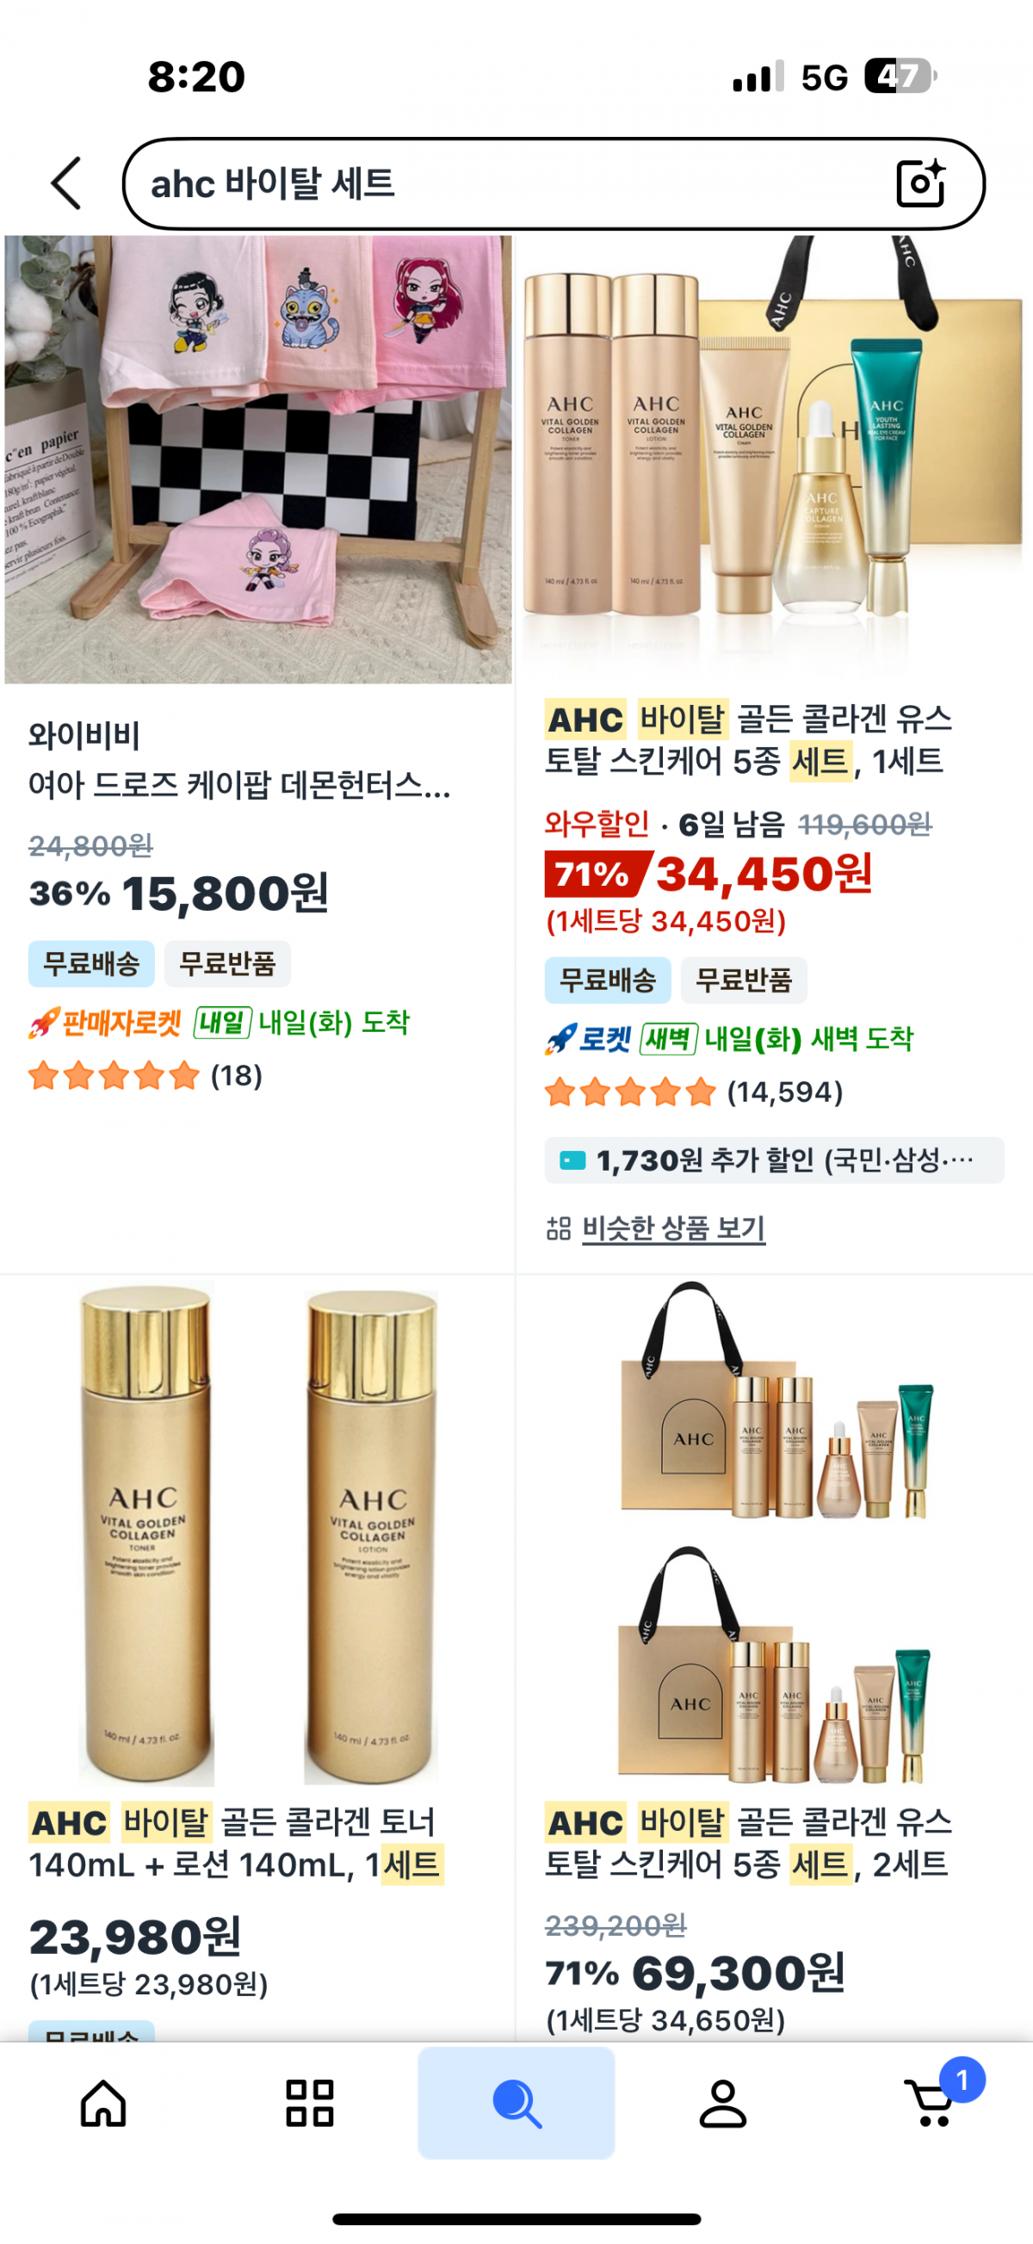
Task: Select the search magnifier tab
Action: click(x=516, y=2103)
